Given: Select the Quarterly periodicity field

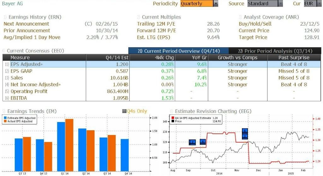Looking at the screenshot, I should [x=197, y=3].
